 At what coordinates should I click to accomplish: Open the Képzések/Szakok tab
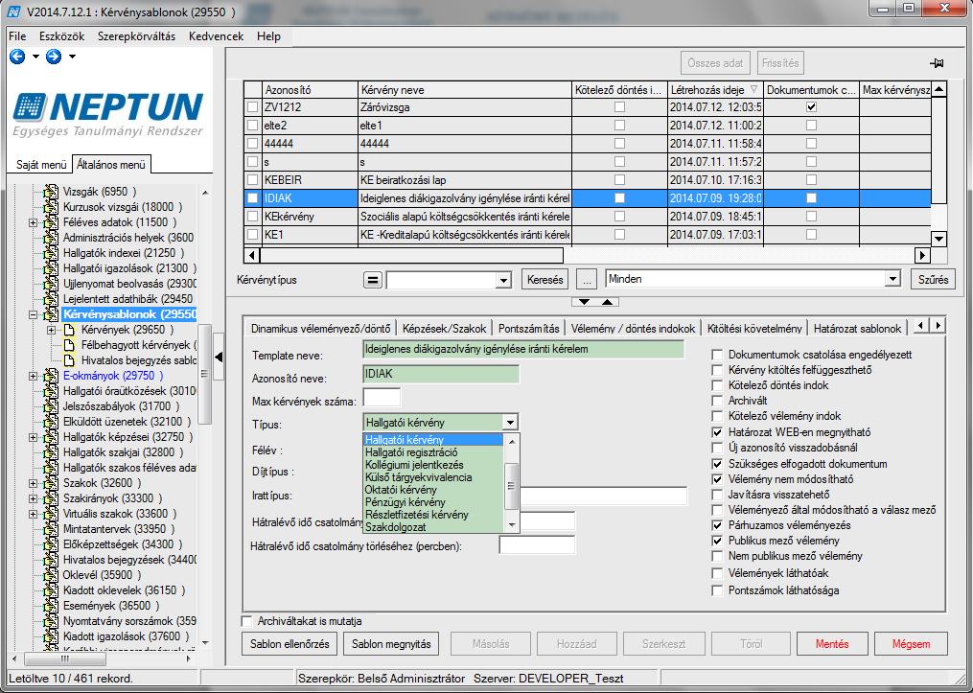[x=446, y=328]
